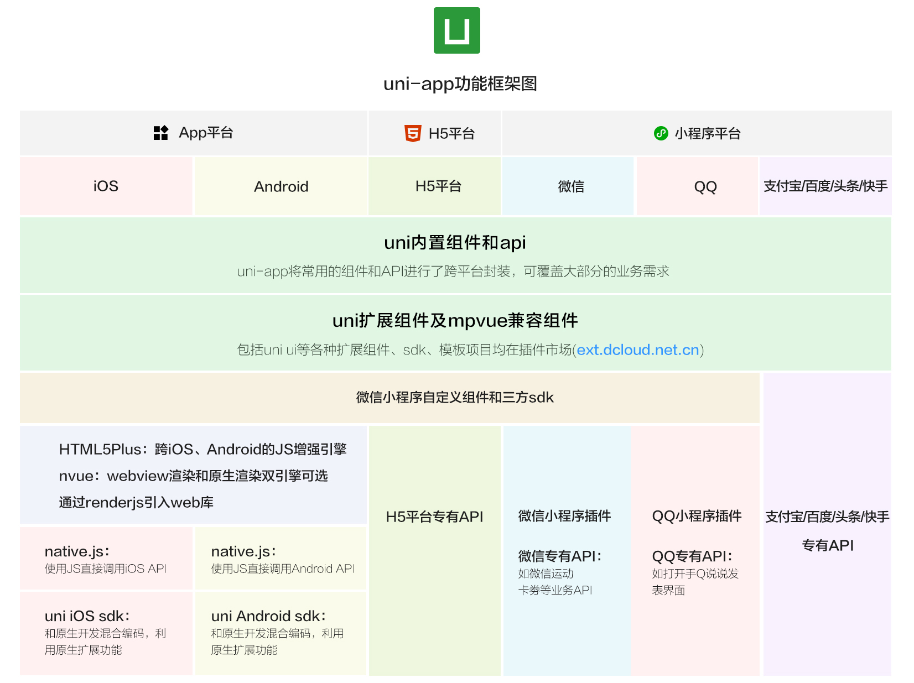Click the H5平台专有API block
The height and width of the screenshot is (683, 914).
click(x=434, y=517)
